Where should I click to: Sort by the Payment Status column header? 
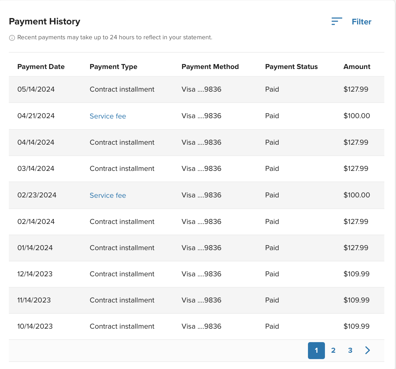click(x=291, y=67)
